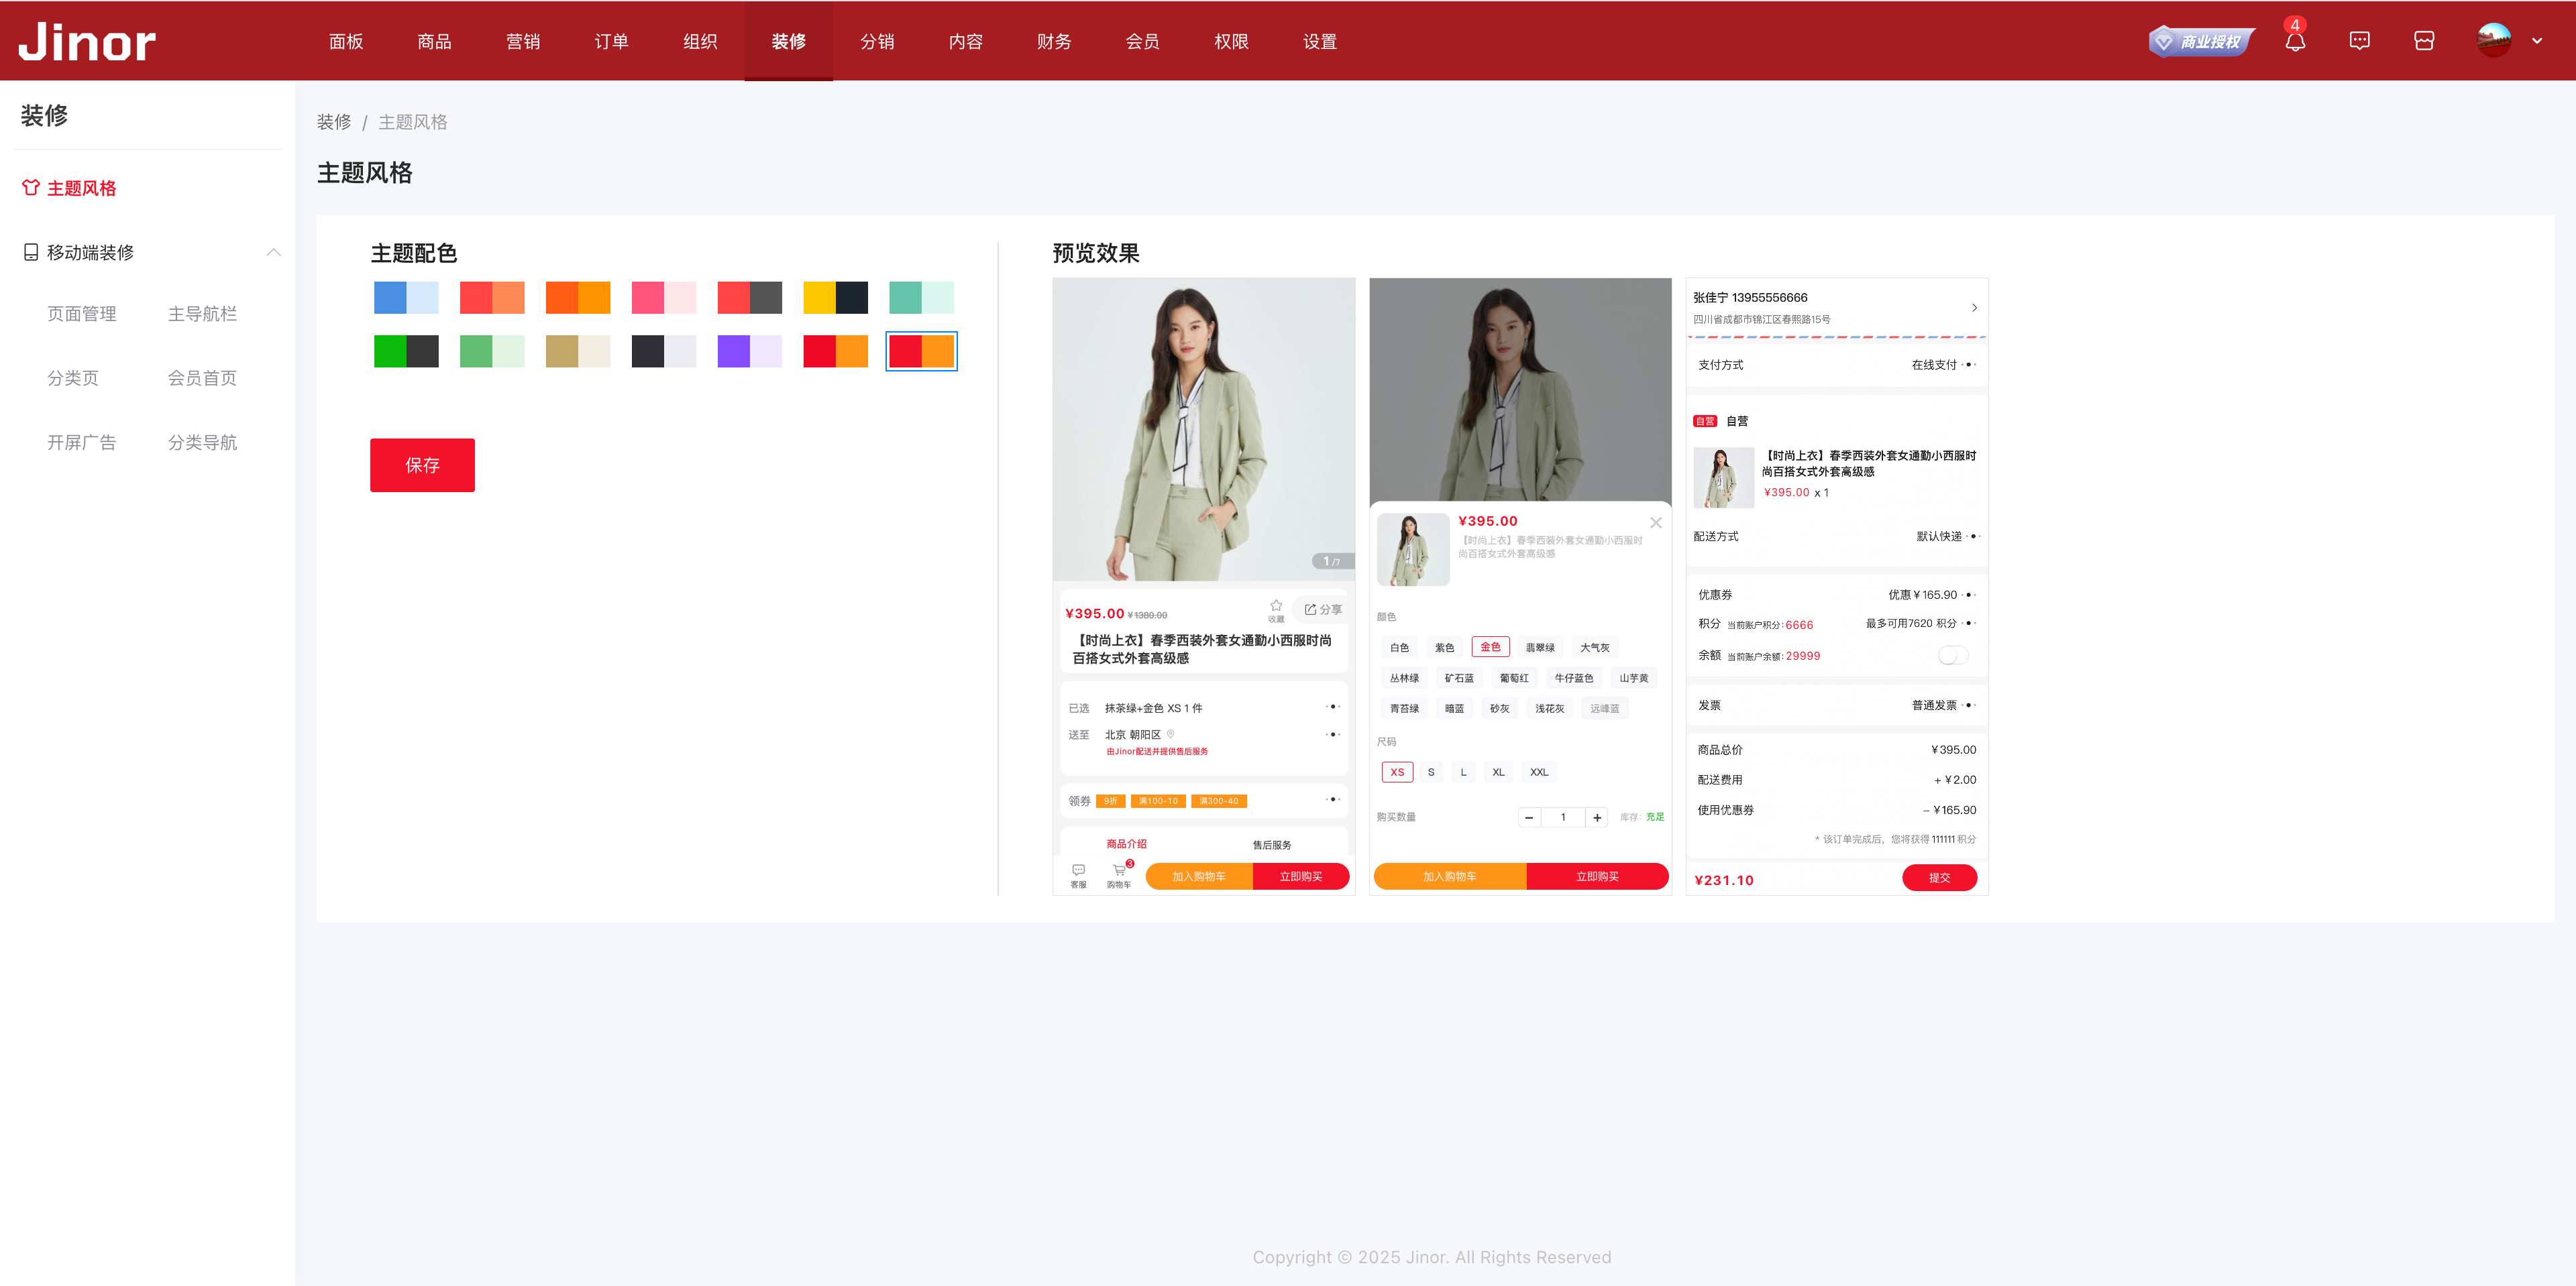The height and width of the screenshot is (1286, 2576).
Task: Open the 分销 menu
Action: (x=877, y=41)
